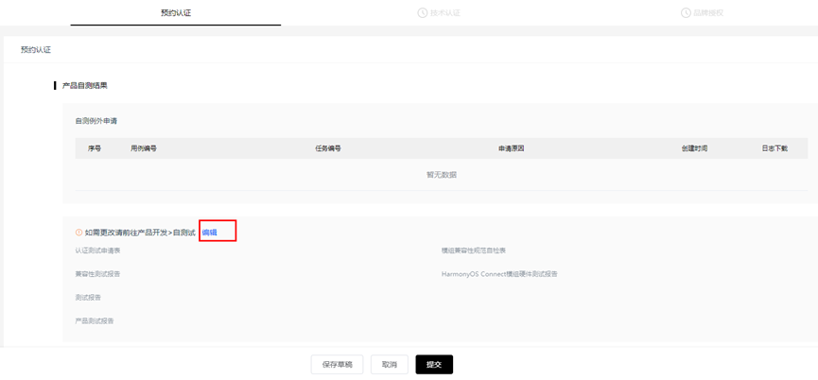Click the 取消 button
Screen dimensions: 818x380
click(390, 364)
